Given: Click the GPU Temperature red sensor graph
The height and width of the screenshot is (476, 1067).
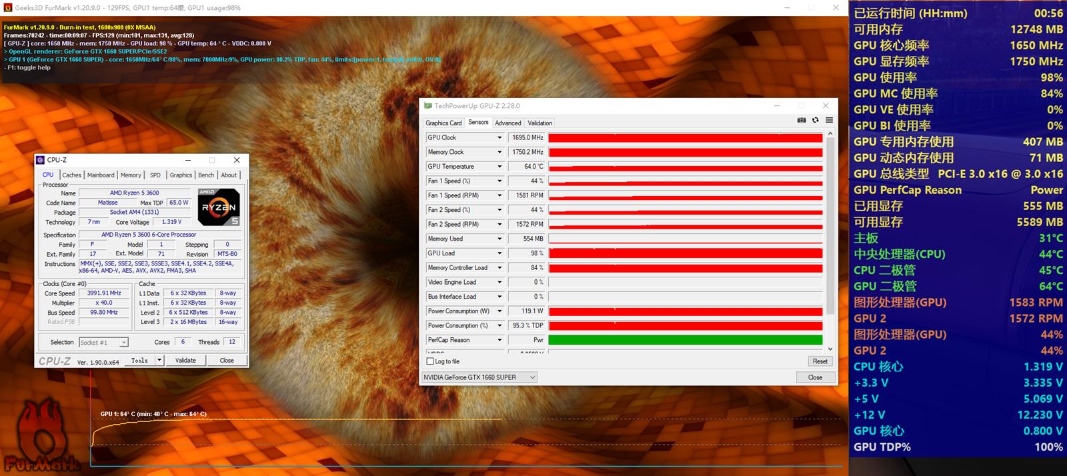Looking at the screenshot, I should click(x=686, y=167).
